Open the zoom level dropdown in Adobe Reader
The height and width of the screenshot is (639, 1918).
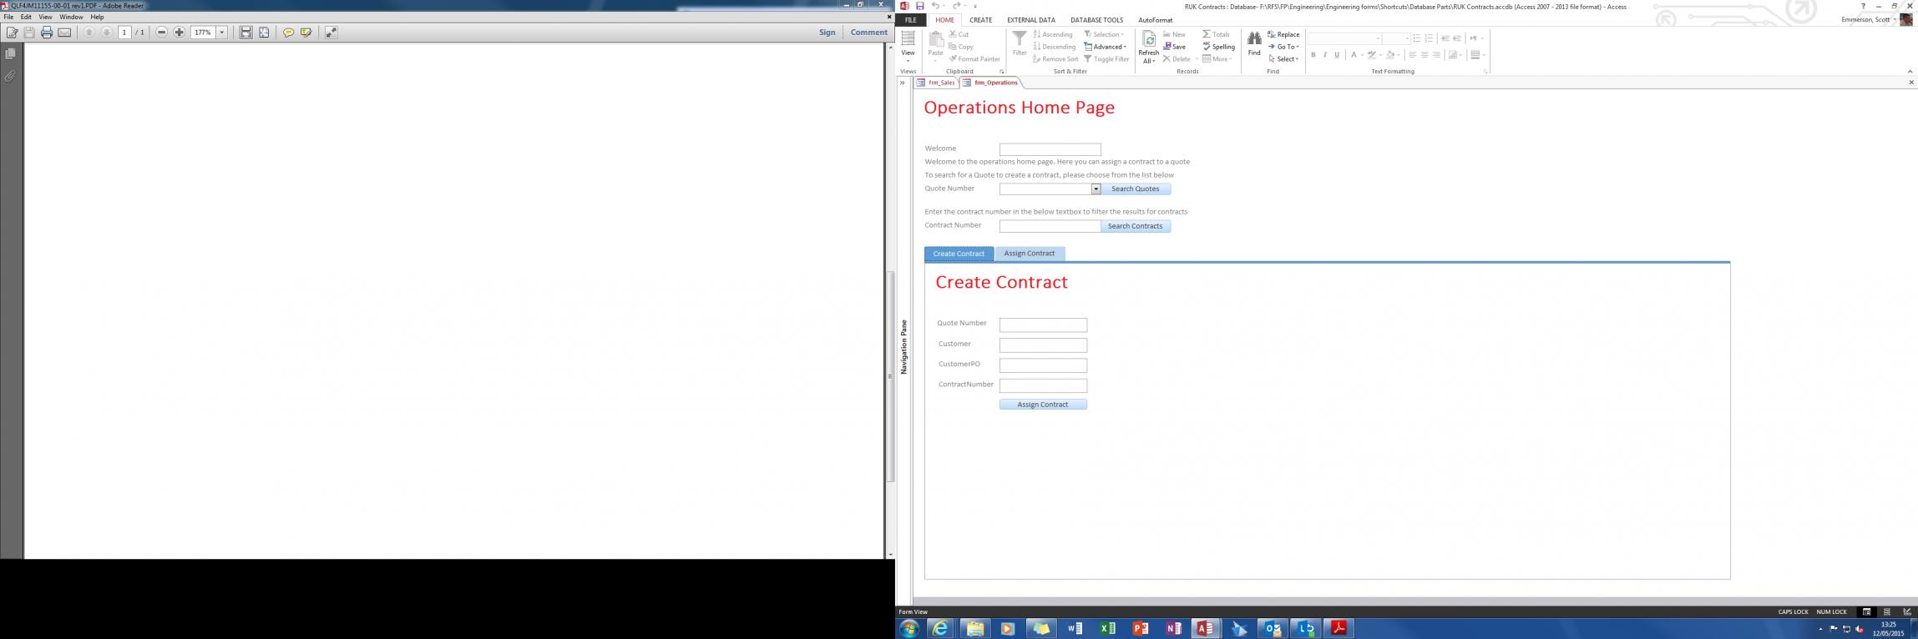(x=222, y=33)
